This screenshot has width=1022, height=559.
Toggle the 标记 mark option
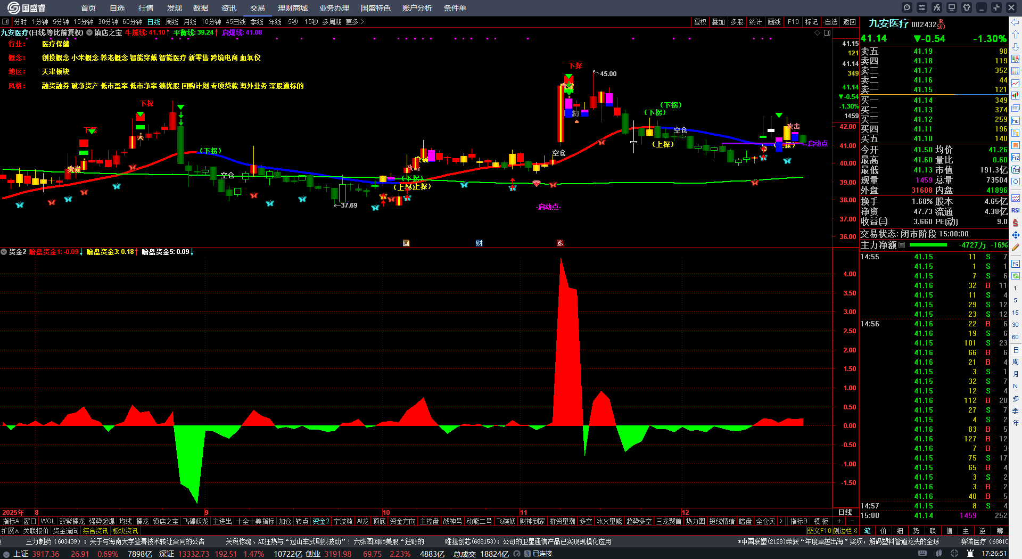[811, 22]
